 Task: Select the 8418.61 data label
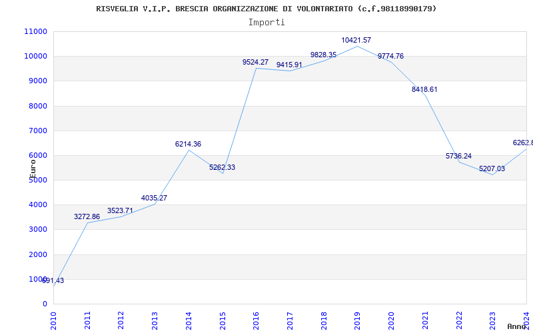tap(424, 89)
